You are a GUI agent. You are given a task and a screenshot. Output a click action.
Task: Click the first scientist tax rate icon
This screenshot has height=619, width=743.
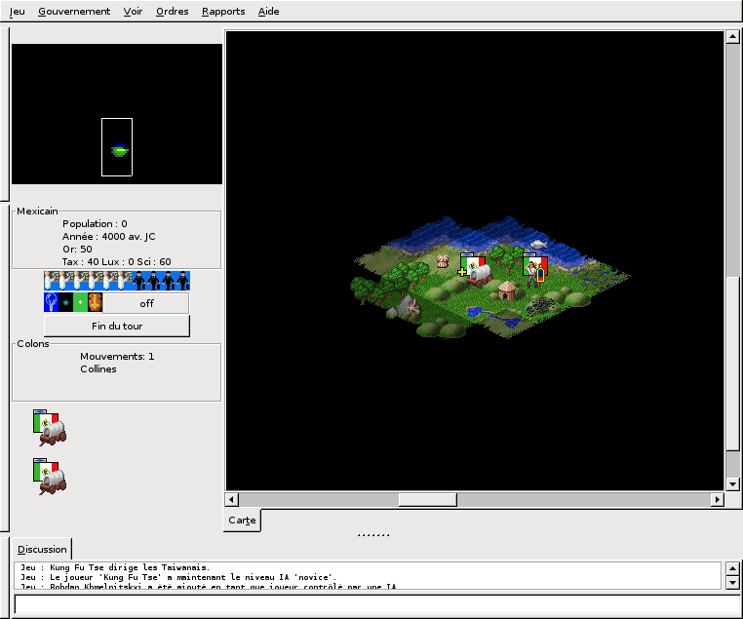point(52,281)
